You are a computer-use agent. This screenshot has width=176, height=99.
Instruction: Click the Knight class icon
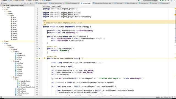pos(16,67)
